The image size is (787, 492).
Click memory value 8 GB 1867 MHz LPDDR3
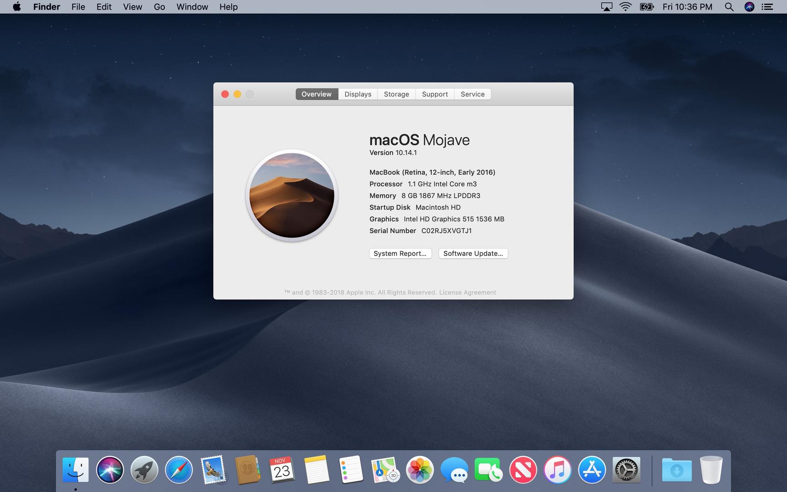pos(441,196)
